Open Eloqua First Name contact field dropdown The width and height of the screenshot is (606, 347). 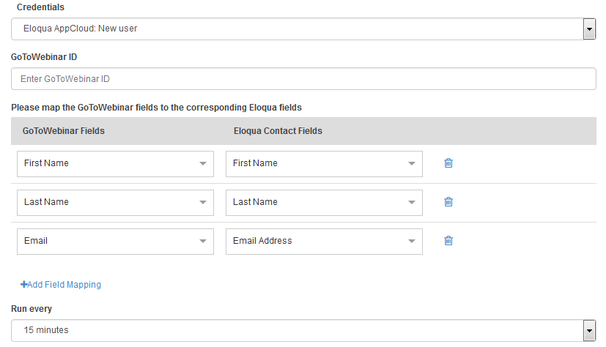coord(324,164)
